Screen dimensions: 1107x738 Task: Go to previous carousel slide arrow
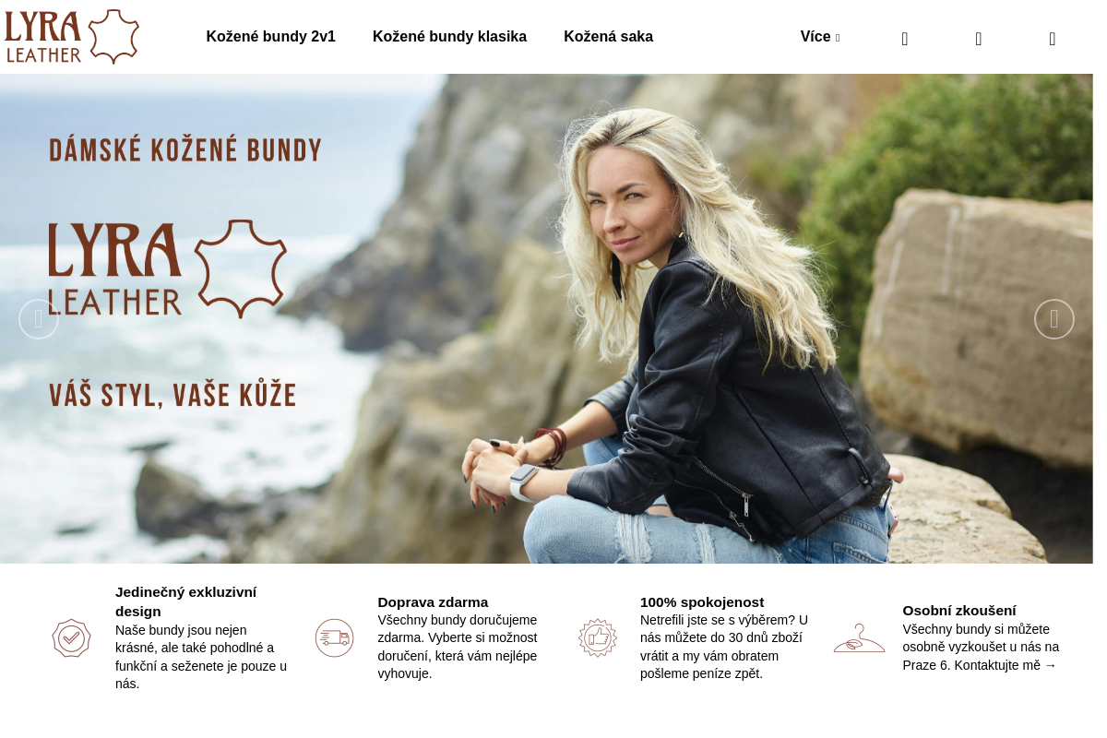coord(39,319)
